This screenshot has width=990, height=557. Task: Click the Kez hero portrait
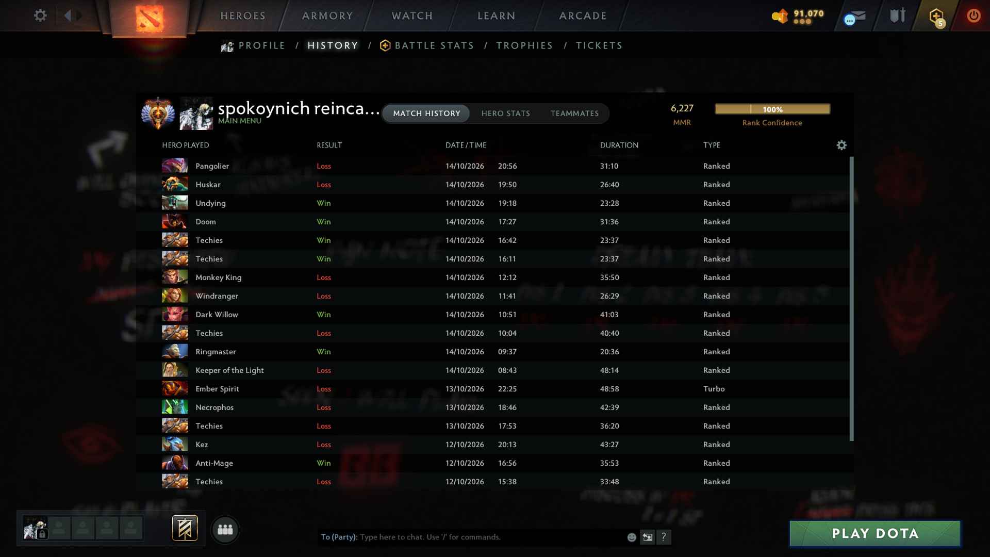tap(175, 444)
